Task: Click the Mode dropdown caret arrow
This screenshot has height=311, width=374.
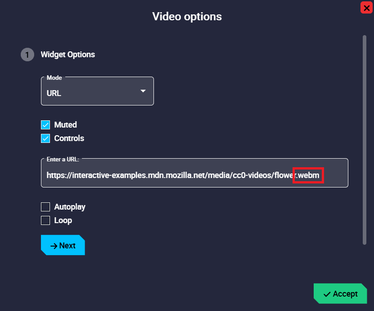Action: click(143, 91)
